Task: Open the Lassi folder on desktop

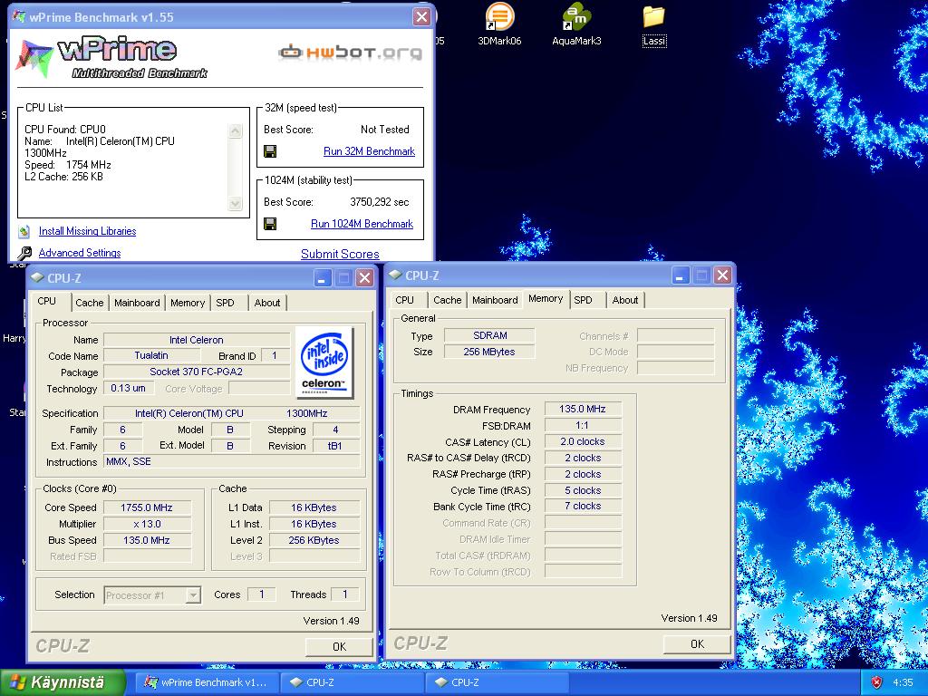Action: (x=654, y=24)
